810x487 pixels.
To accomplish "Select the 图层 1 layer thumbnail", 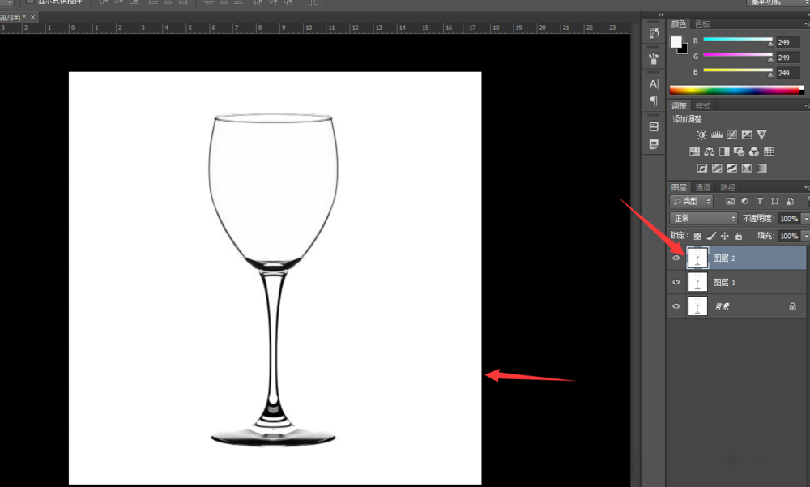I will coord(697,282).
